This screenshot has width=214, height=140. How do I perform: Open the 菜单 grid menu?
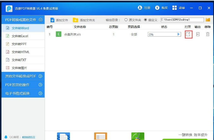point(174,8)
